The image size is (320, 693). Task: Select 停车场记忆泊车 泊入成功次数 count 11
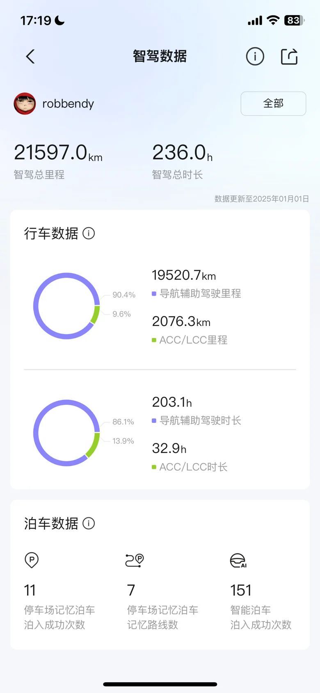(30, 590)
